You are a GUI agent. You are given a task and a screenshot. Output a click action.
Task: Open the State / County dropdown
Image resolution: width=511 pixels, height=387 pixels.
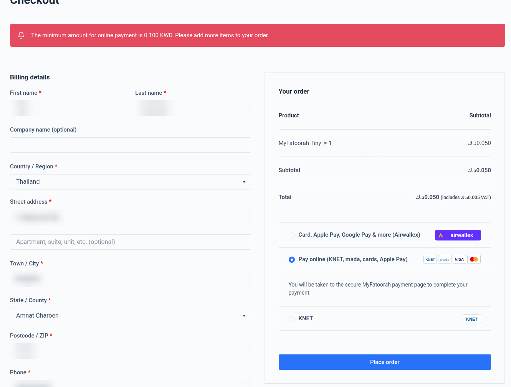click(131, 316)
